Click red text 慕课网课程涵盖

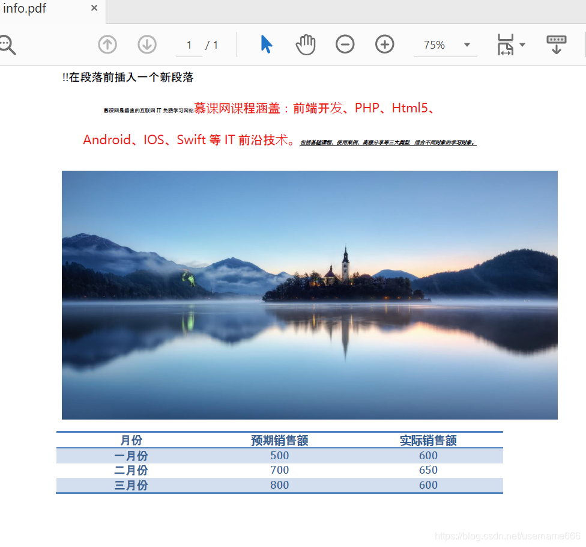237,108
